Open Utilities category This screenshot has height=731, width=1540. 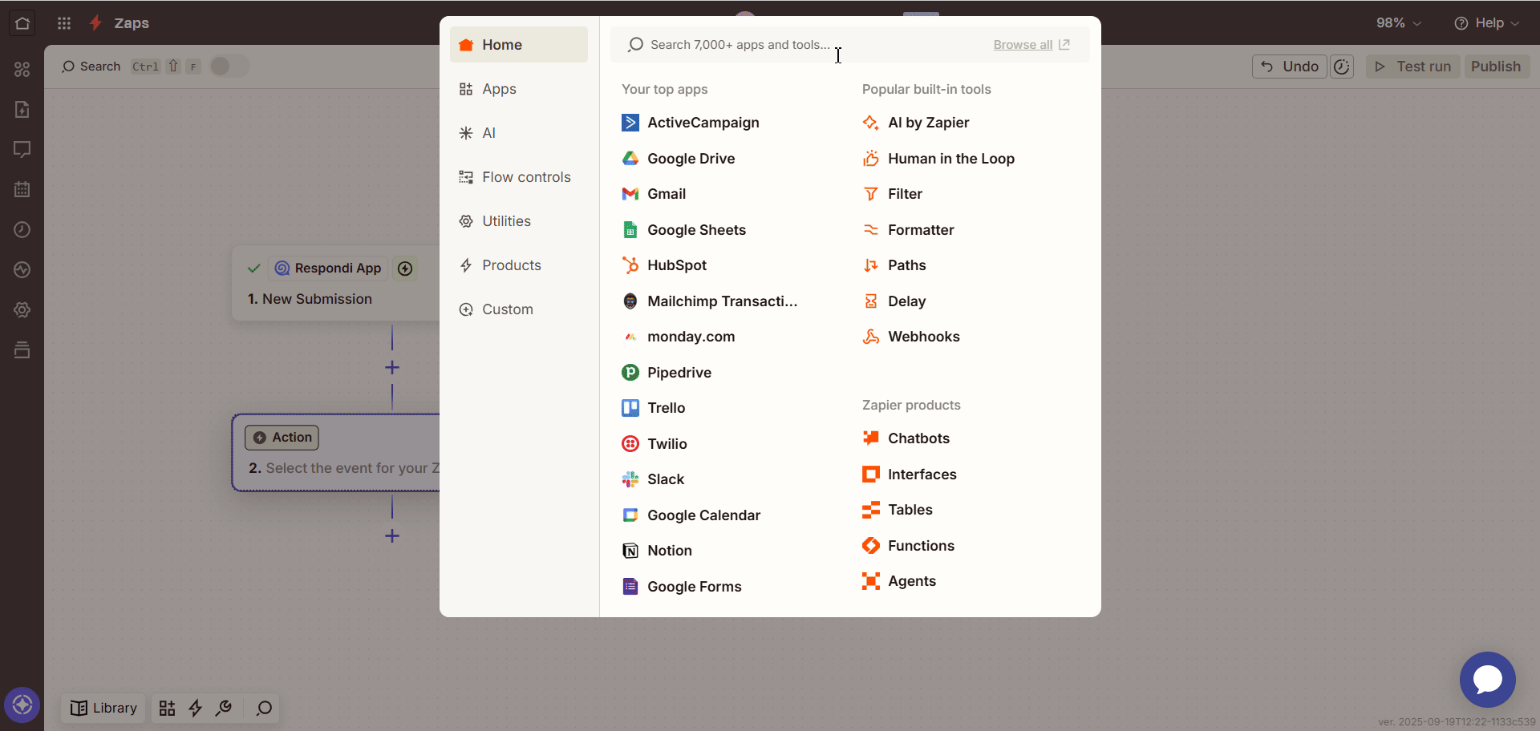pyautogui.click(x=519, y=221)
